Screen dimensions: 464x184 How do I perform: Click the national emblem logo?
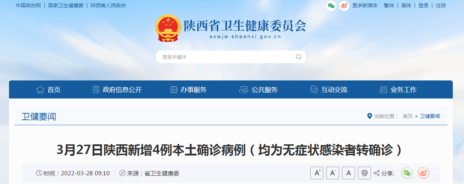168,28
